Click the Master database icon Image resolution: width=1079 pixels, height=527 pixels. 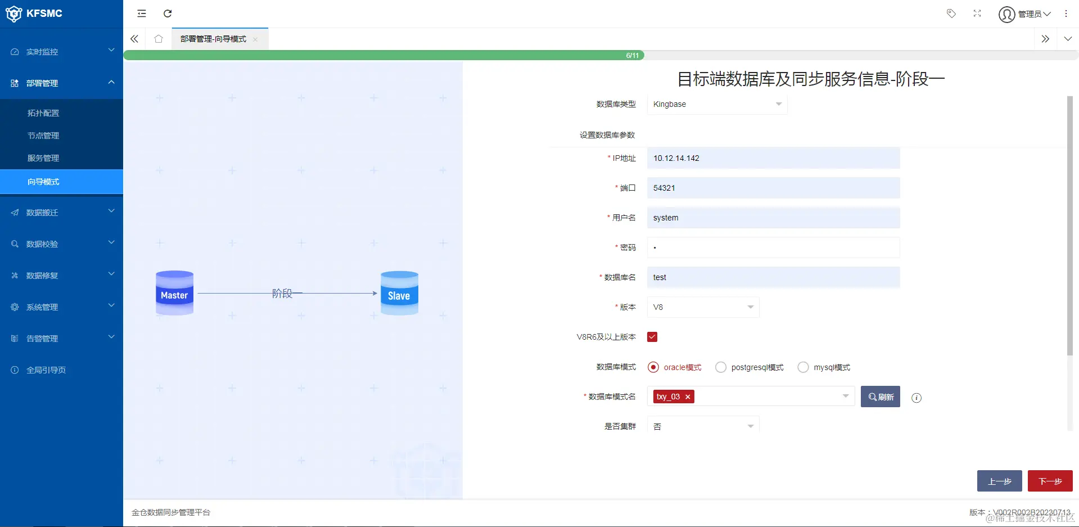175,293
